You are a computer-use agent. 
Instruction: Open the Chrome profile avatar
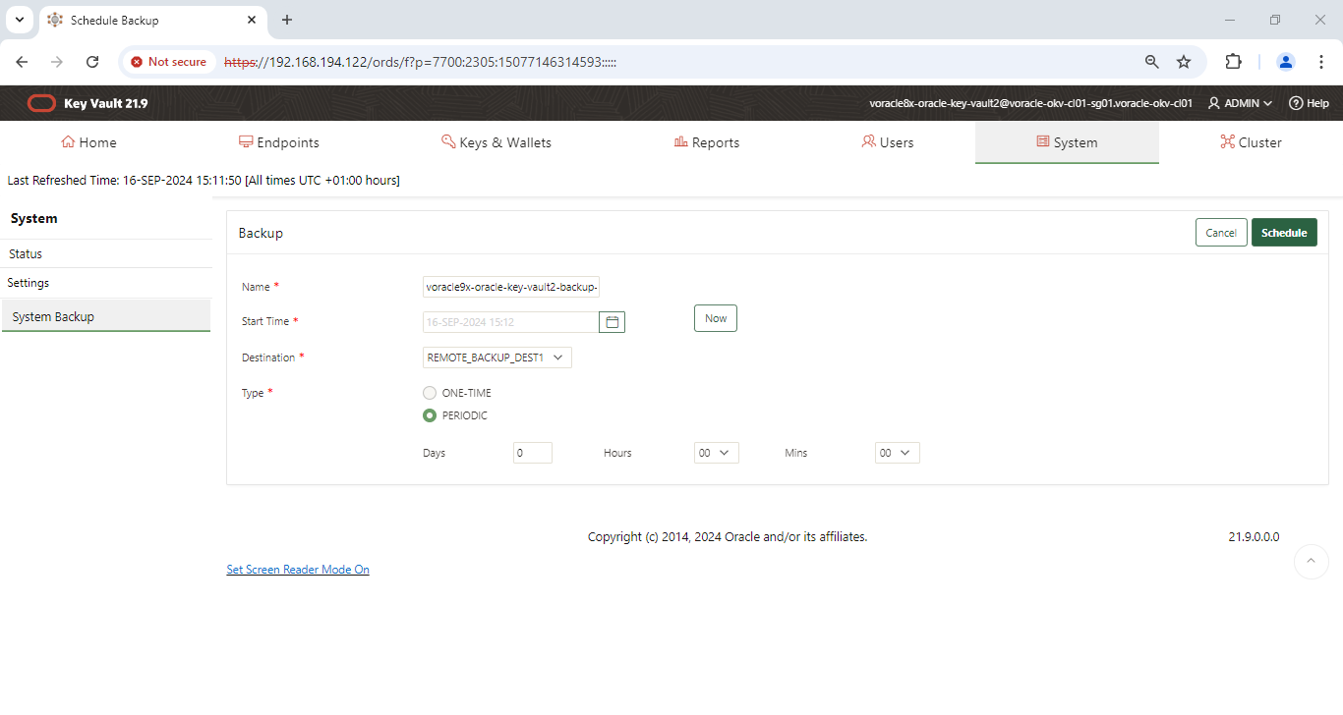pyautogui.click(x=1286, y=62)
